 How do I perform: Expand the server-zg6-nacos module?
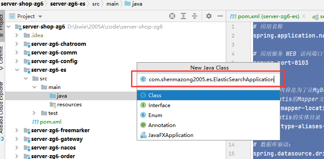(17, 148)
